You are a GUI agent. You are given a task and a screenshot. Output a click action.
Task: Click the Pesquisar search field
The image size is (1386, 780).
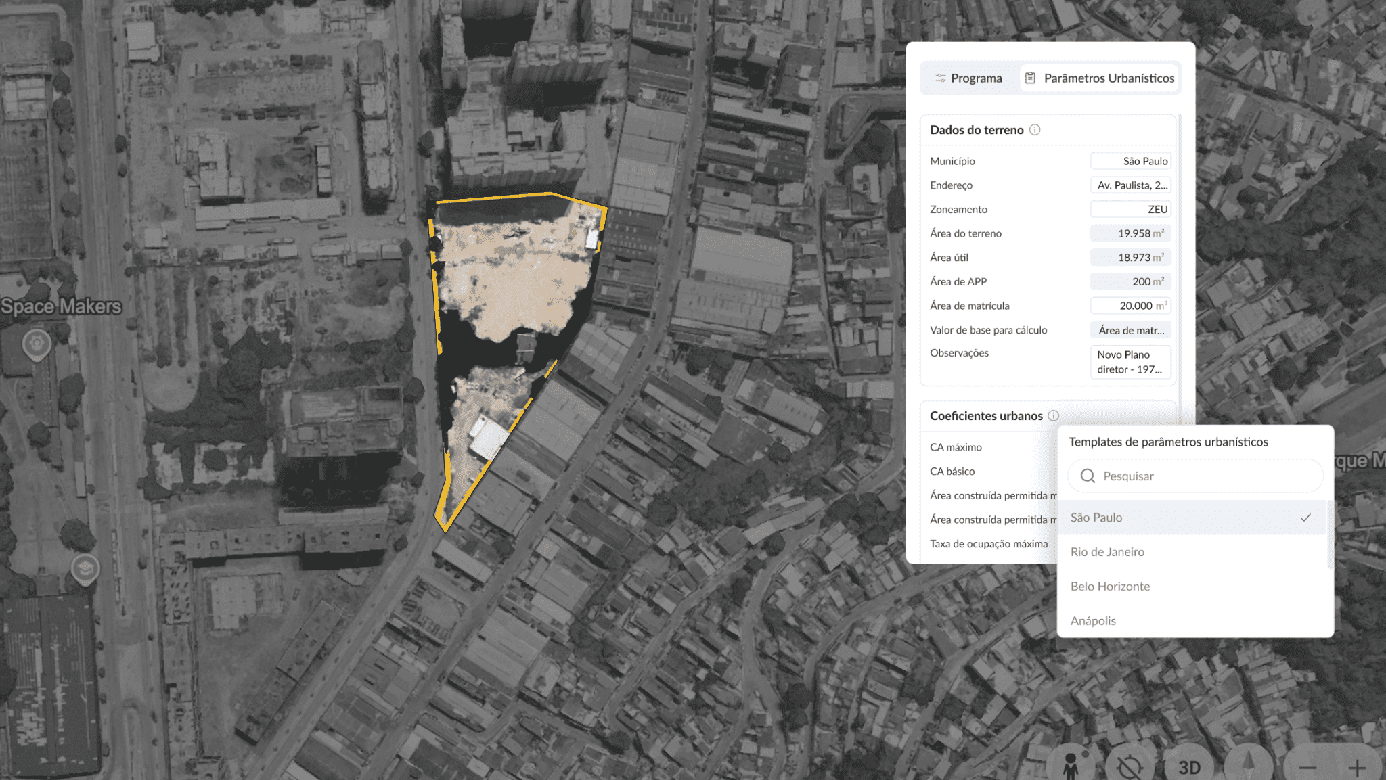tap(1195, 476)
